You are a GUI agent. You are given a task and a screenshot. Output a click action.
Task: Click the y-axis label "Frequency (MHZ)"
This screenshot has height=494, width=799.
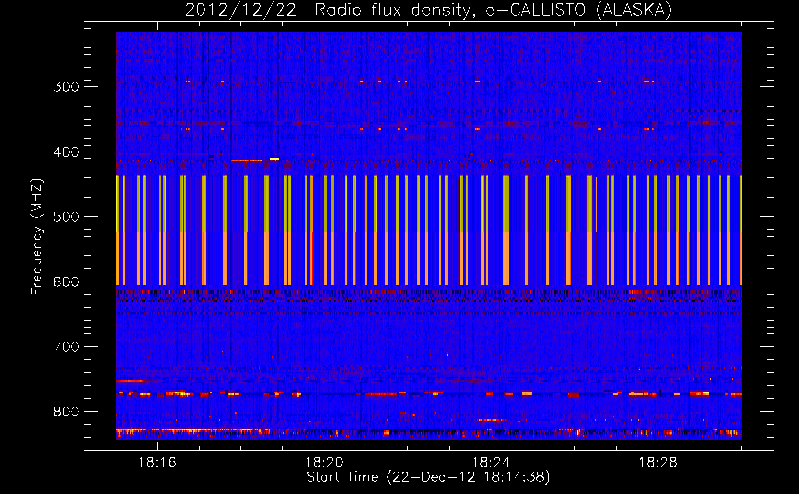pyautogui.click(x=37, y=237)
